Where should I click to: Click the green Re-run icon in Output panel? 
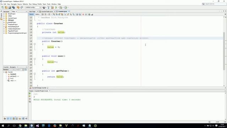click(30, 94)
